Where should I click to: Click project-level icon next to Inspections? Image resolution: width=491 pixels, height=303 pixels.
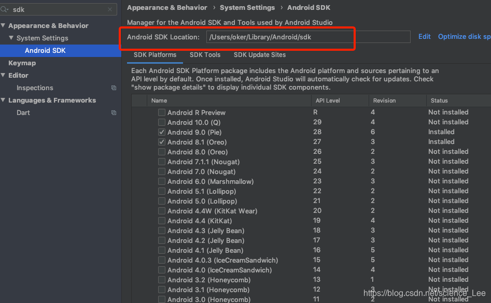[x=114, y=88]
